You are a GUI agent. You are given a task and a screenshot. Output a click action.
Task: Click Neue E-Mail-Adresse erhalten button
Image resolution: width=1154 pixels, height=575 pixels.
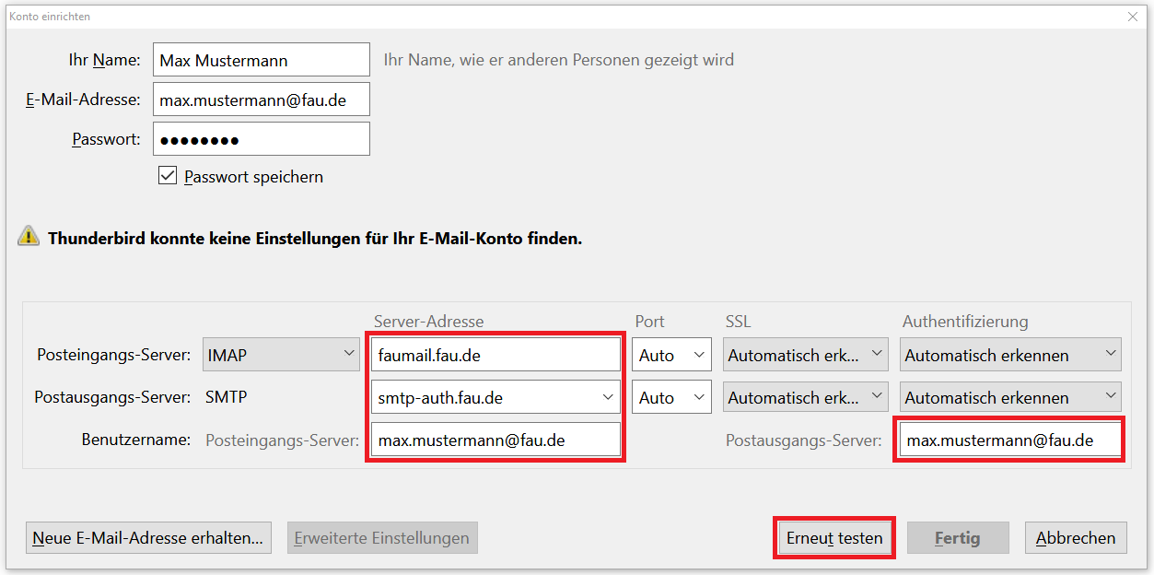[148, 538]
